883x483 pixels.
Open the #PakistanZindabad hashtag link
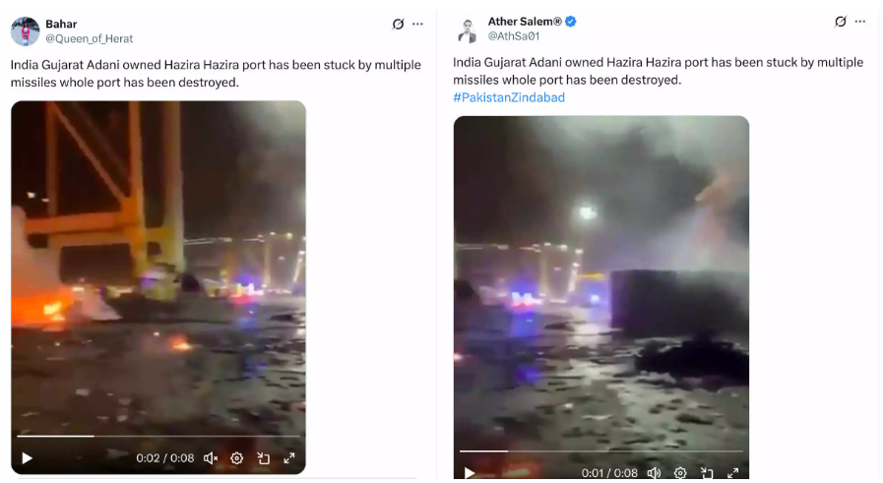coord(509,97)
